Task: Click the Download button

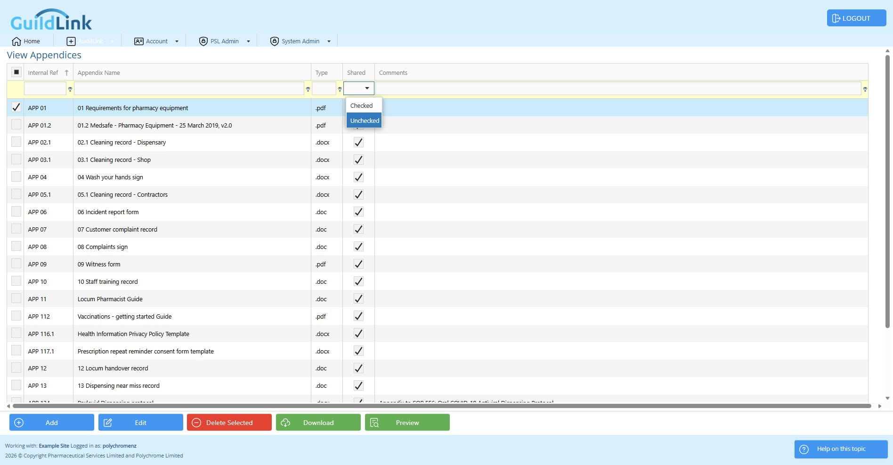Action: coord(318,422)
